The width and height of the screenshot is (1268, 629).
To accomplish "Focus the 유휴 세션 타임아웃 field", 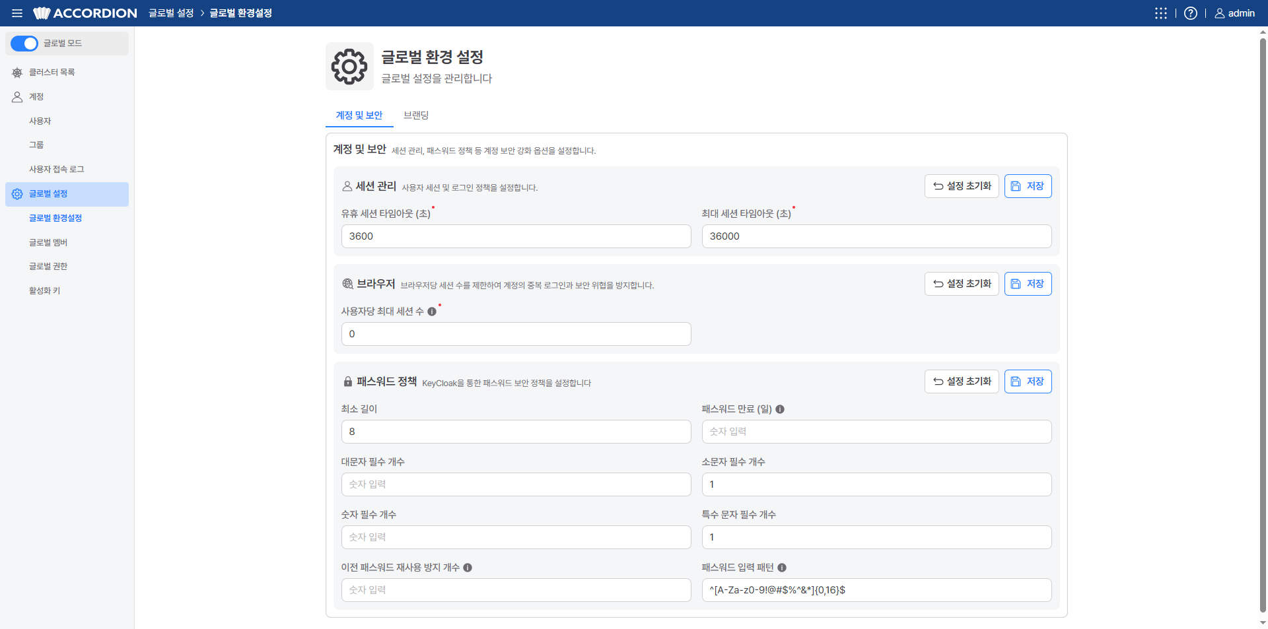I will [x=516, y=236].
